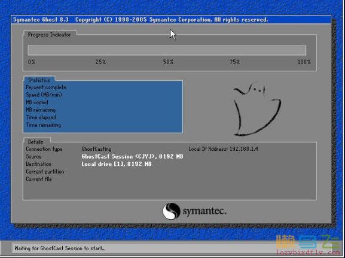
Task: Click the Connection type label
Action: pos(44,149)
